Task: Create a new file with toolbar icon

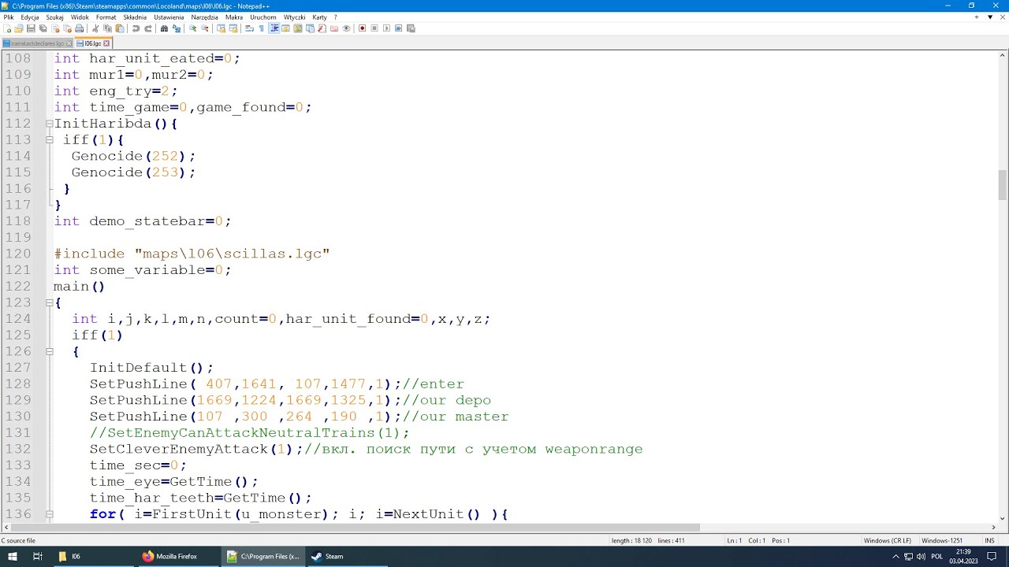Action: pyautogui.click(x=8, y=28)
